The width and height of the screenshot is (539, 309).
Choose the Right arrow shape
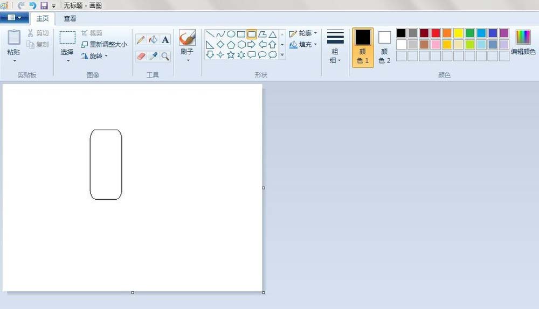pyautogui.click(x=252, y=44)
